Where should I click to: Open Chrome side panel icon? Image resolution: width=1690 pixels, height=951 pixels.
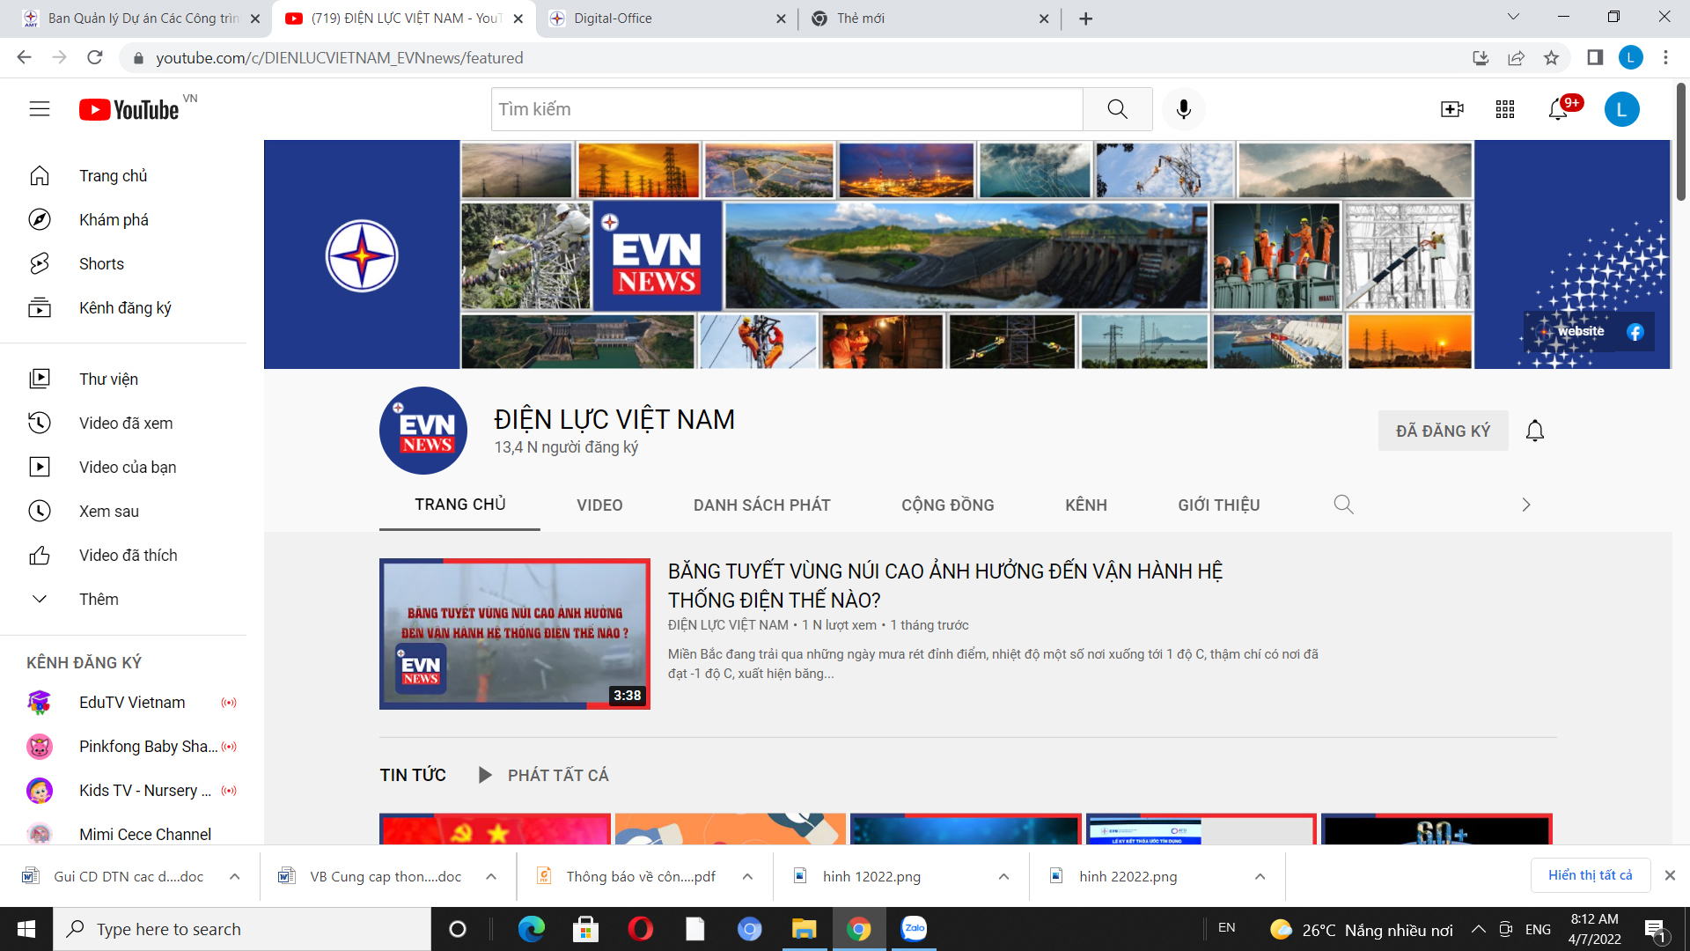coord(1595,57)
